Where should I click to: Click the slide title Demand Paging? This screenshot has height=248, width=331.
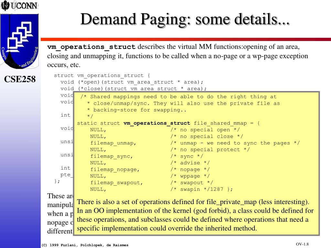pos(185,19)
